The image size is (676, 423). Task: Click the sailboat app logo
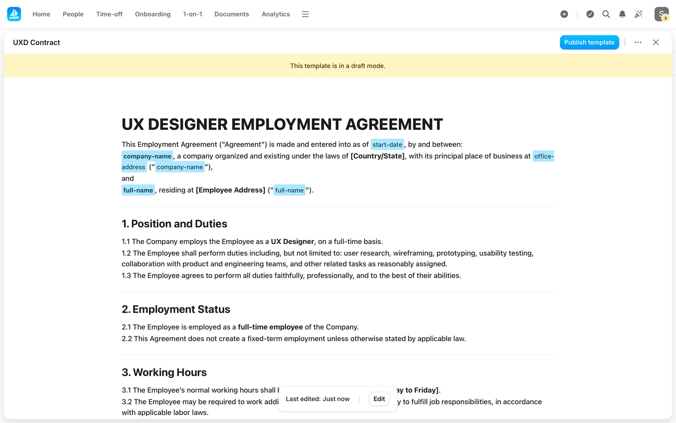tap(14, 14)
